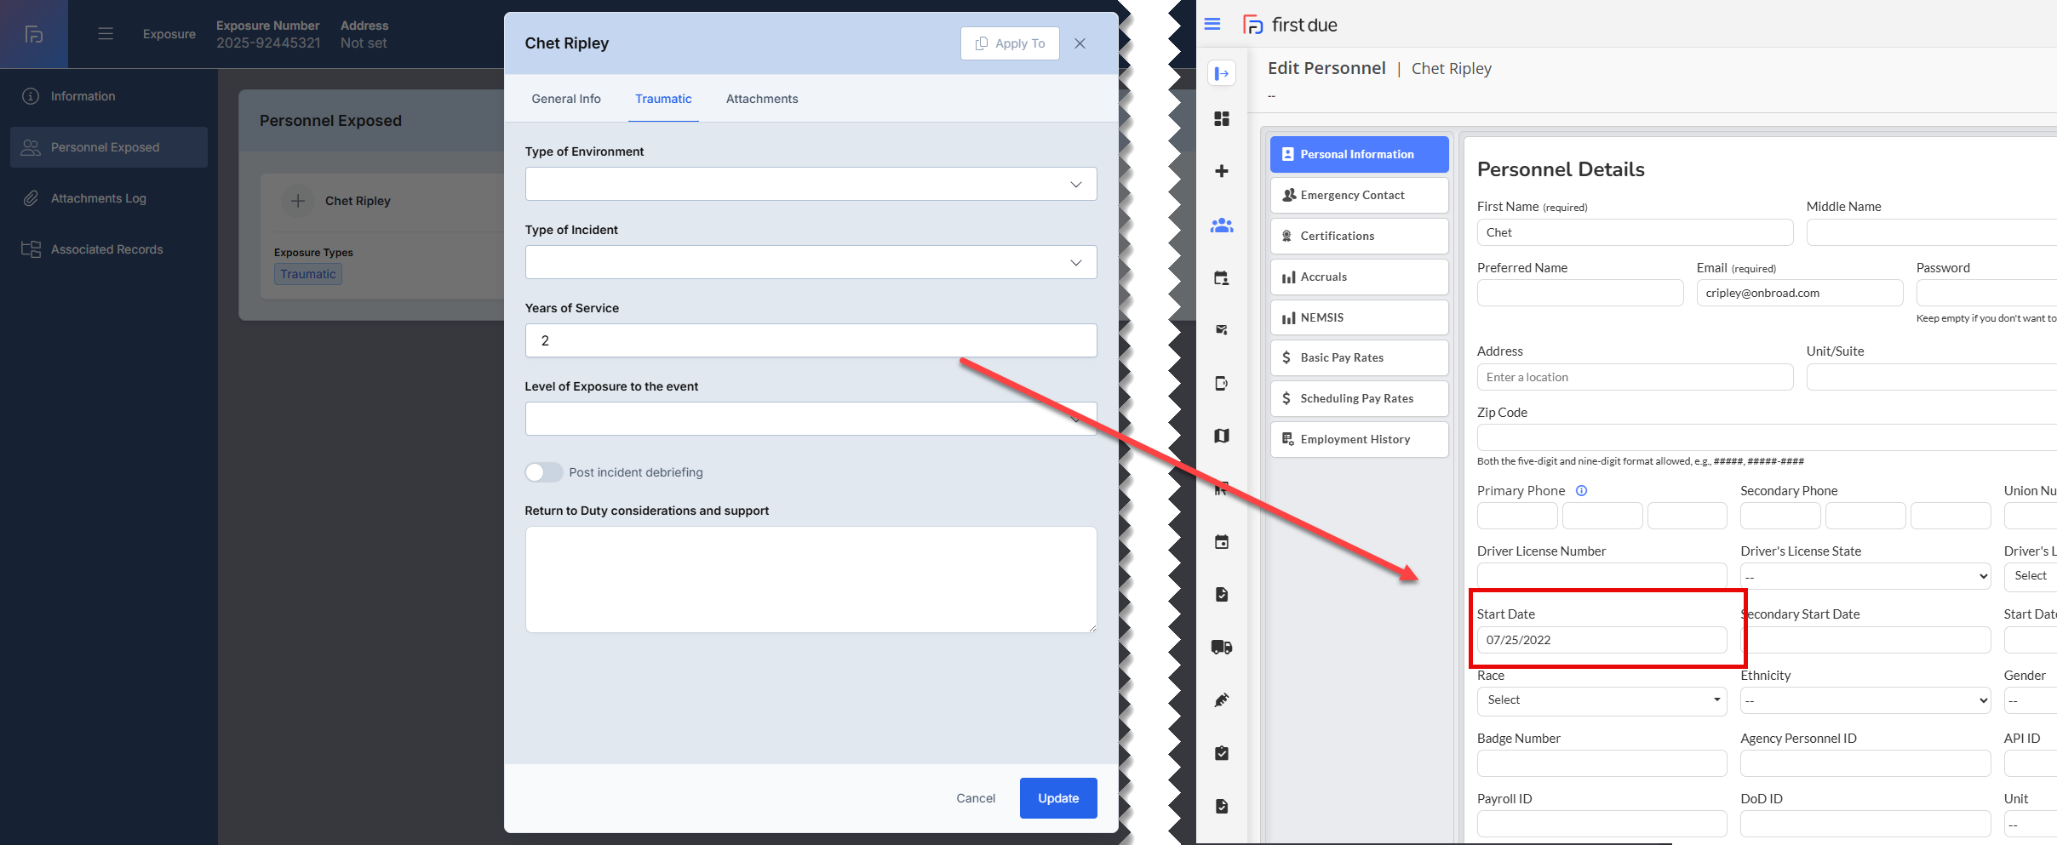
Task: Open the syringe icon in sidebar
Action: (1222, 700)
